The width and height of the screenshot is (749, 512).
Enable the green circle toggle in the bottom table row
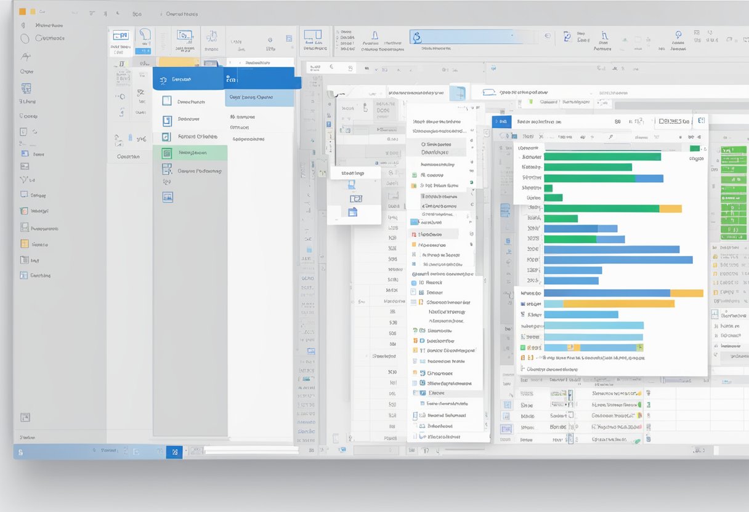[x=636, y=439]
